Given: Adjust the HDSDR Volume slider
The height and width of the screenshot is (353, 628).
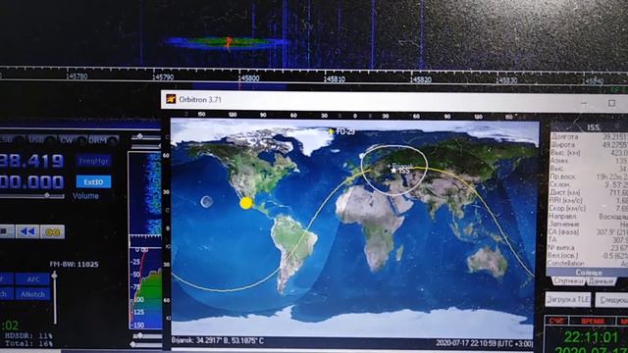Looking at the screenshot, I should (32, 196).
